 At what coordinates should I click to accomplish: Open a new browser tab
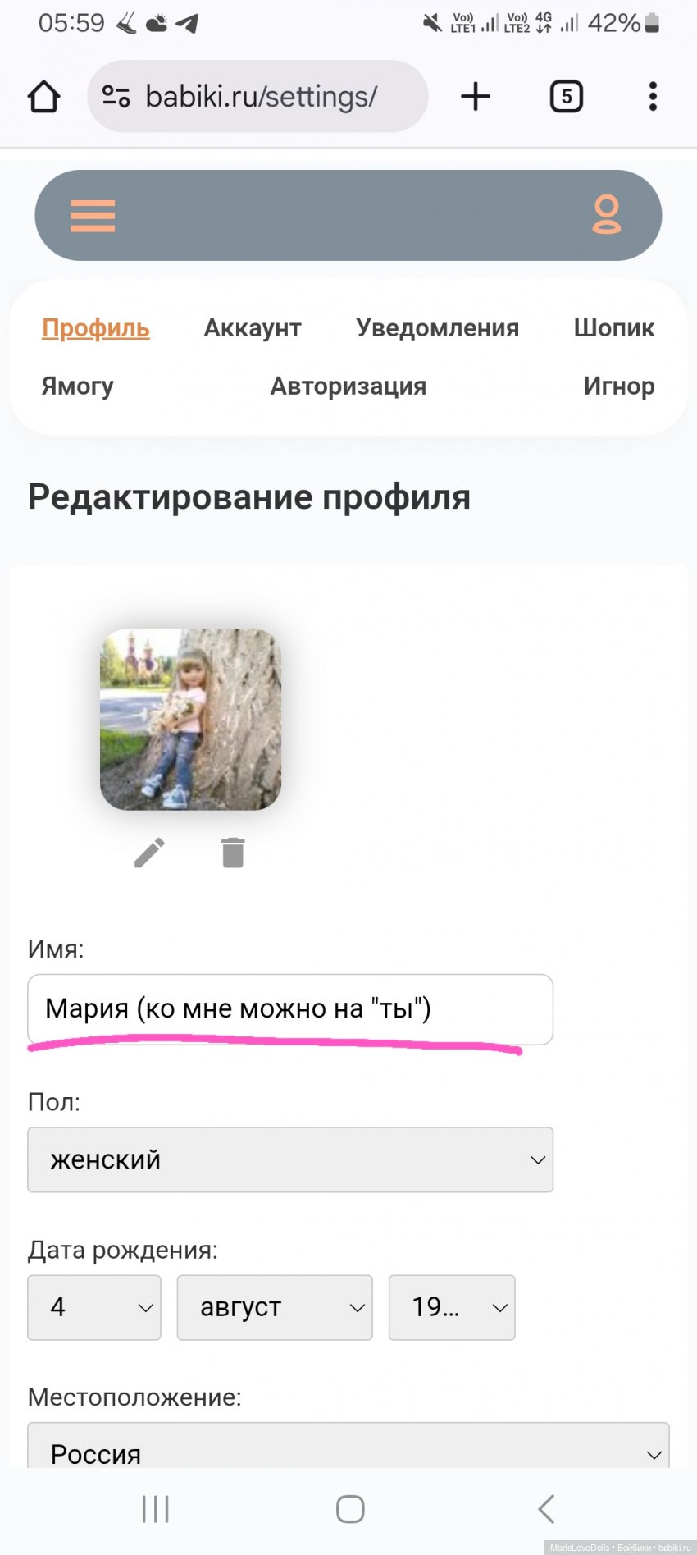tap(476, 97)
